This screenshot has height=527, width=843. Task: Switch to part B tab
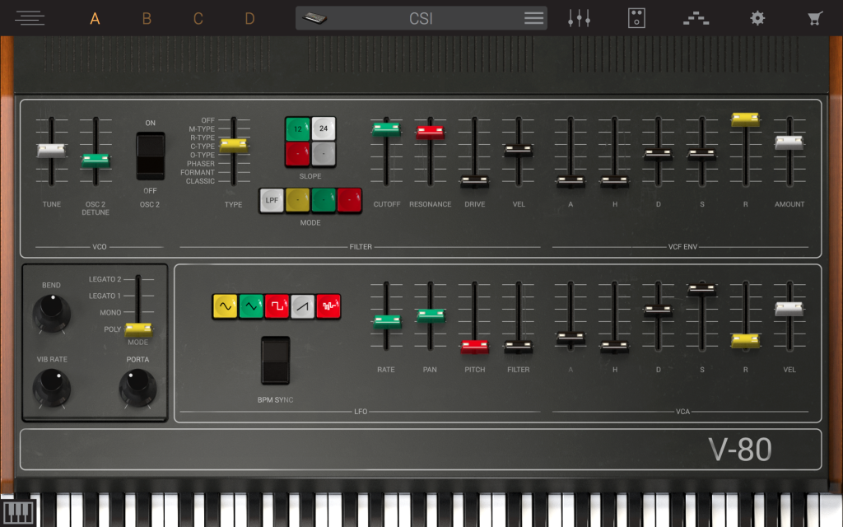[x=147, y=18]
